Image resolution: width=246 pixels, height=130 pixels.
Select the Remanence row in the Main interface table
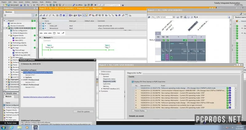click(93, 28)
